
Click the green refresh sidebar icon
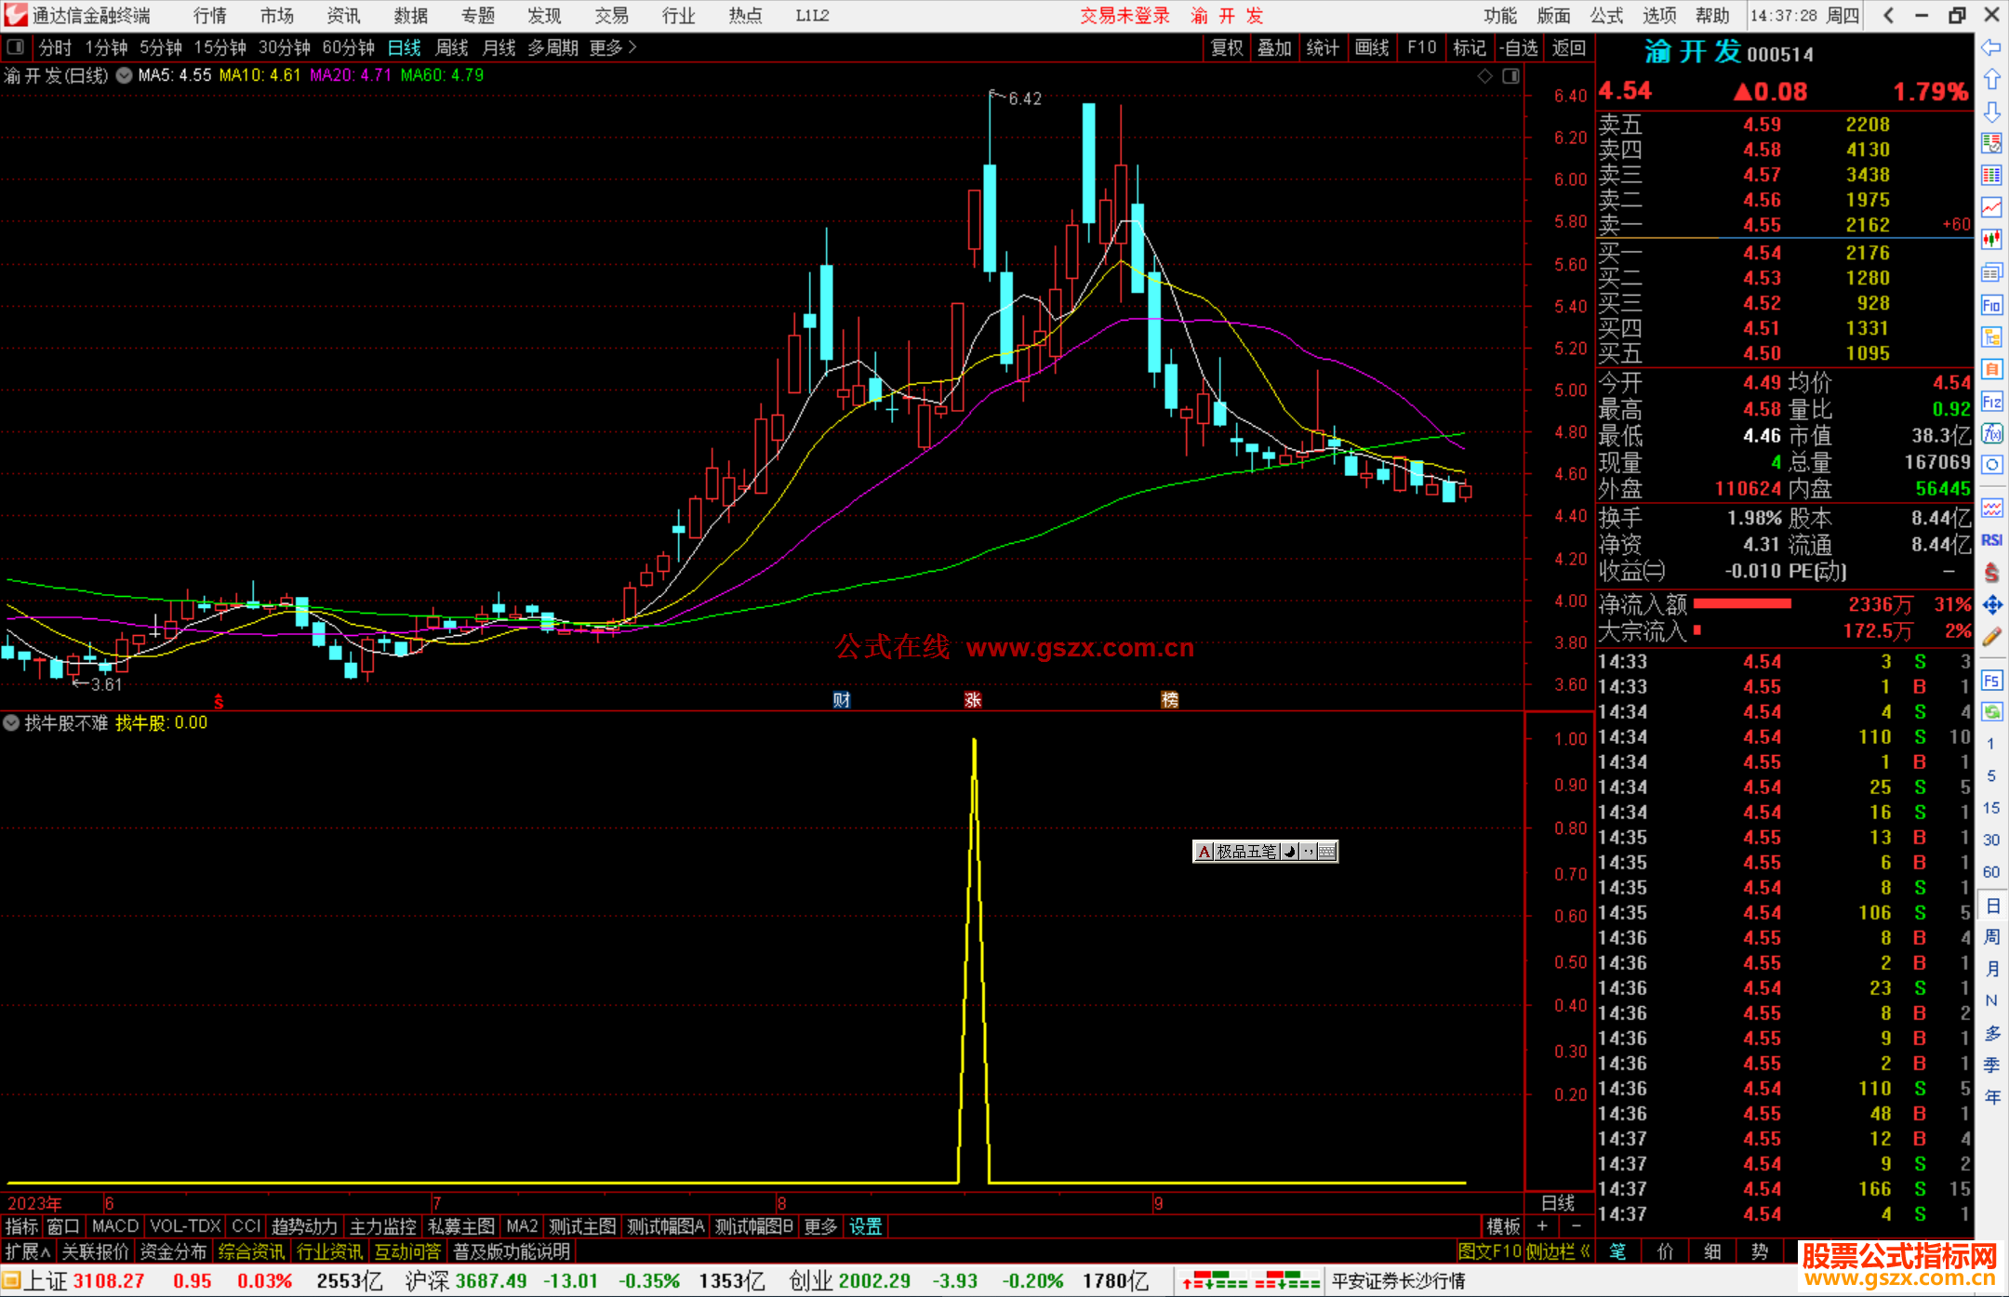click(x=1991, y=712)
